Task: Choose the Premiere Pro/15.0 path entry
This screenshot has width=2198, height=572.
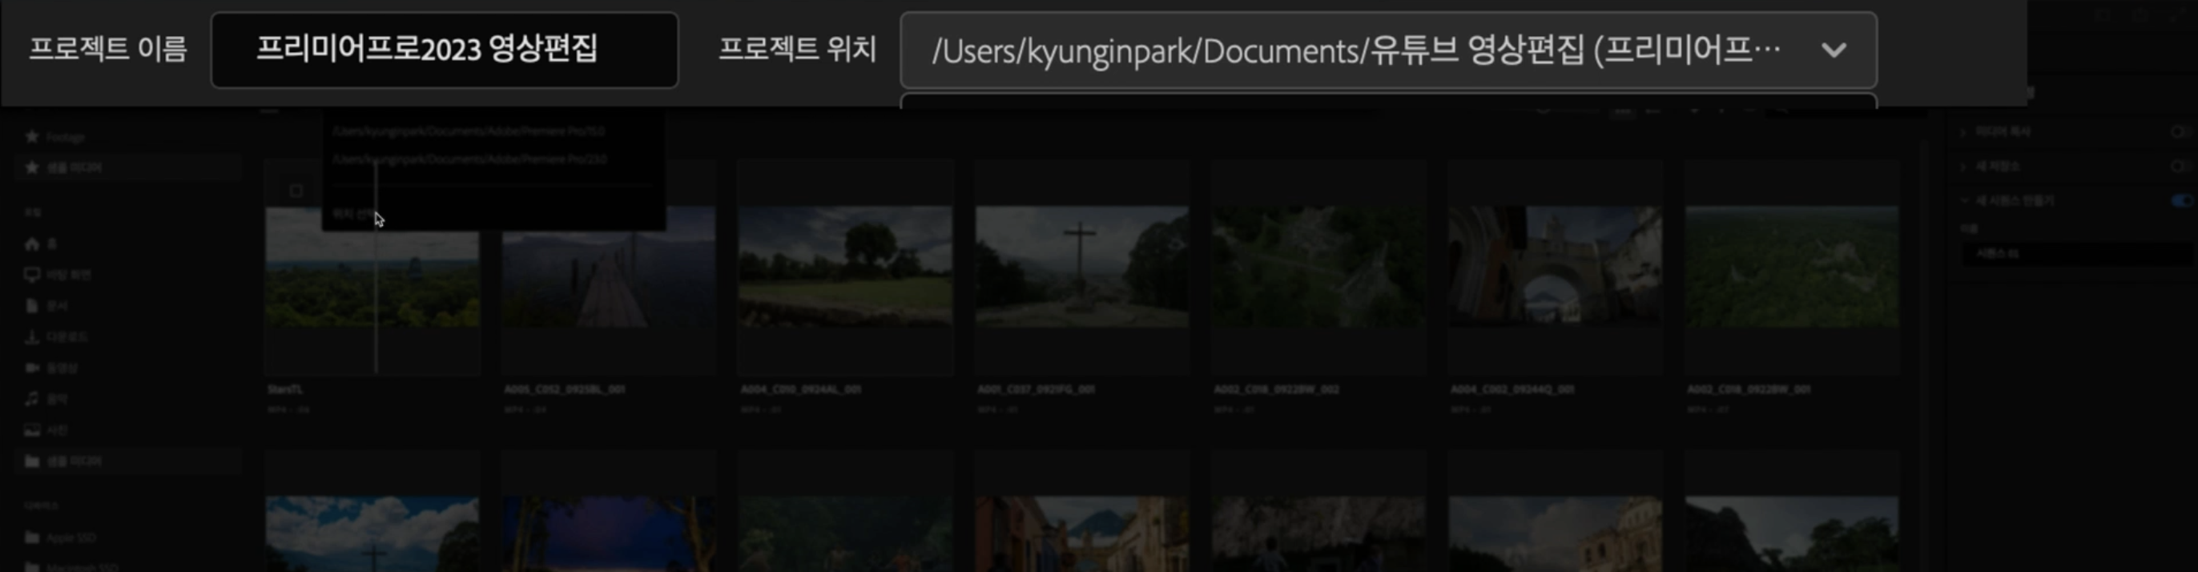Action: (469, 131)
